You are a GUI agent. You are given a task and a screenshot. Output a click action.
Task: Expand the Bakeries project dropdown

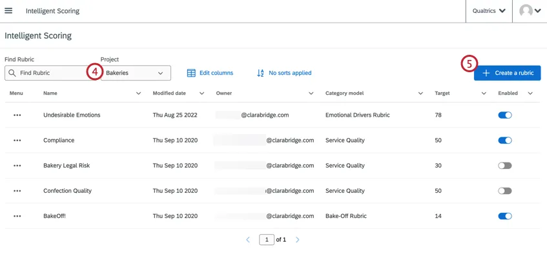[136, 73]
